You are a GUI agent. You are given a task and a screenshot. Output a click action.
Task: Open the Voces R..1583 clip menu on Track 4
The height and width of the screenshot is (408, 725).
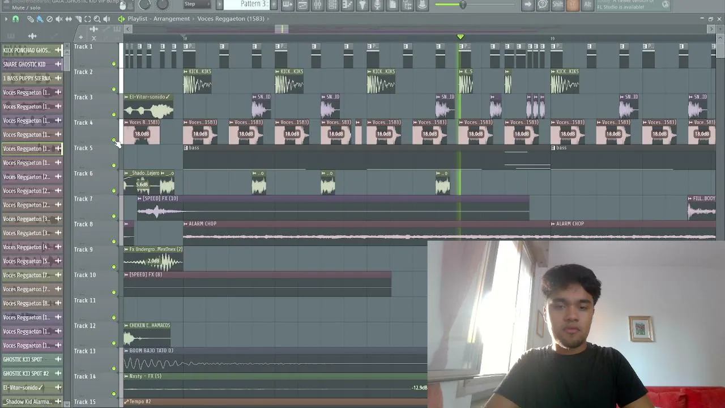[126, 122]
